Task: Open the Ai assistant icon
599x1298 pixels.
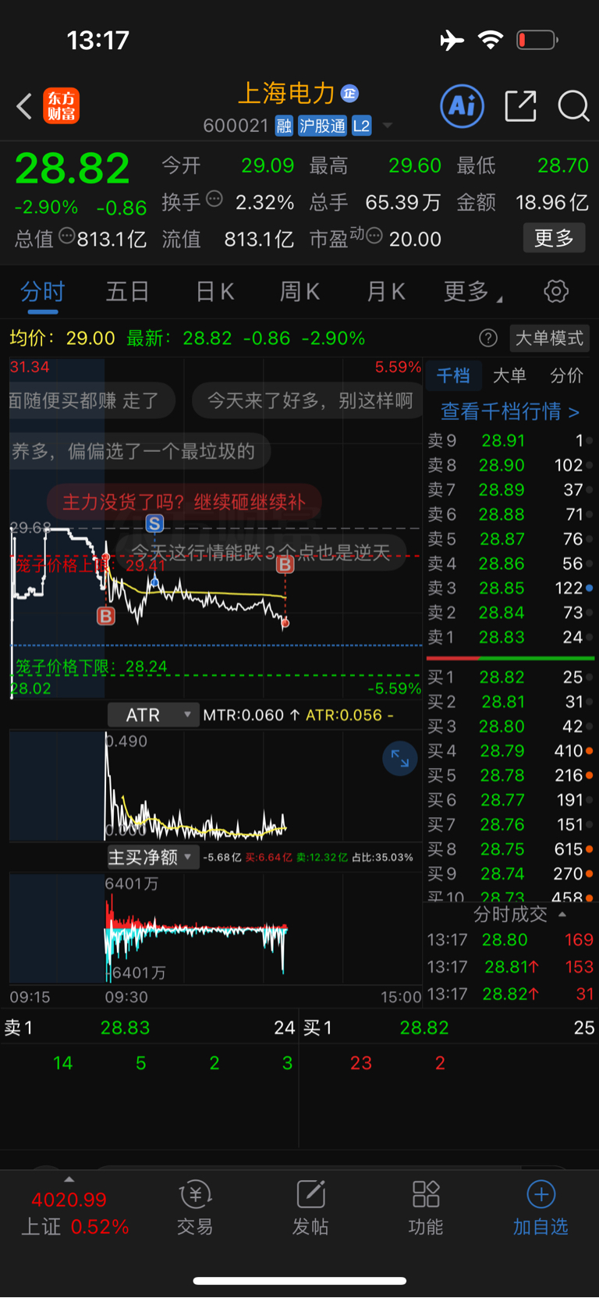Action: (x=463, y=106)
